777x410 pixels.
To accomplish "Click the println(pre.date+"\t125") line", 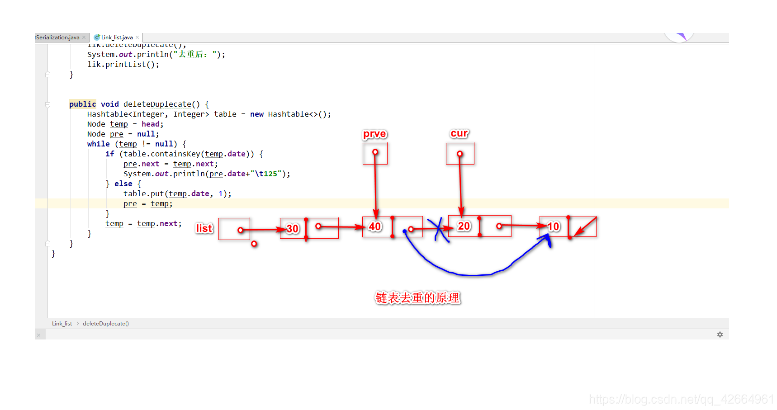I will point(207,174).
